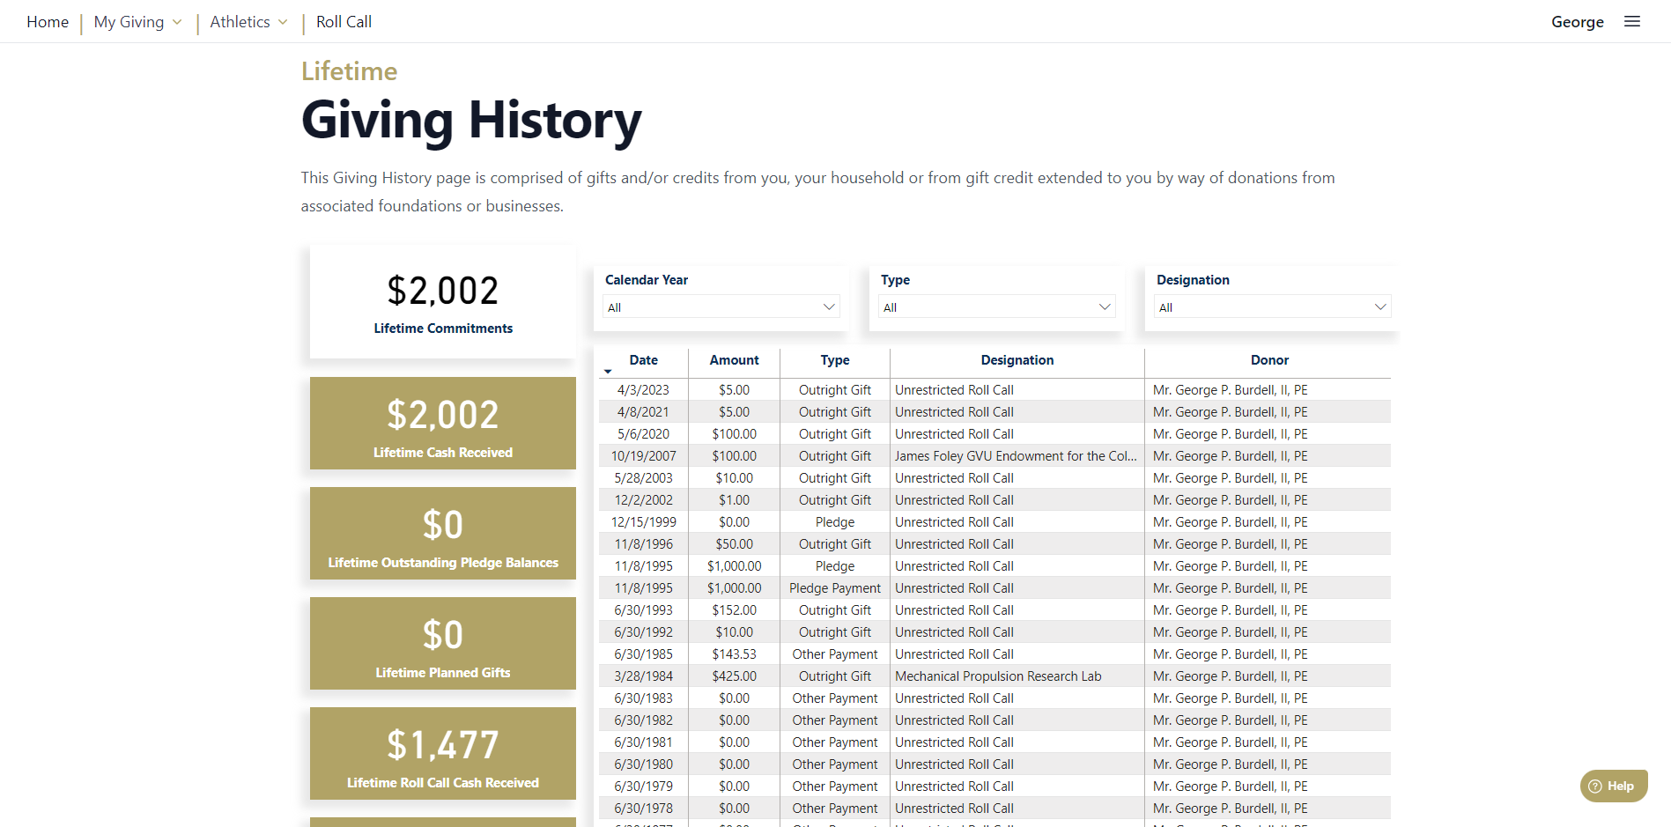
Task: Sort by the Designation column header
Action: [x=1017, y=360]
